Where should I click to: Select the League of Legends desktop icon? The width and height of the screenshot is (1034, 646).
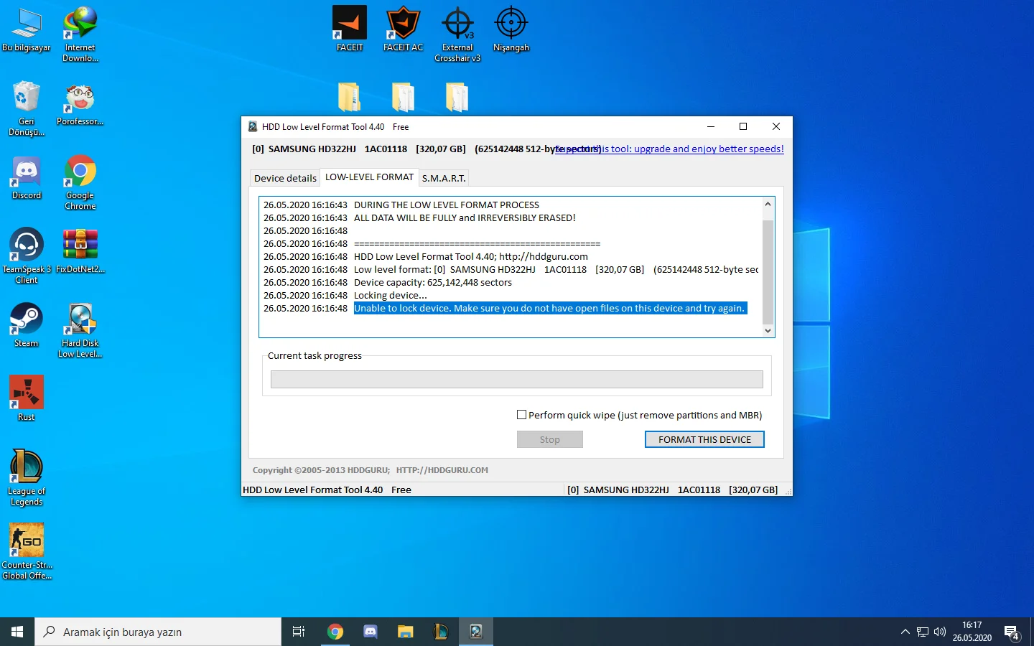(27, 467)
